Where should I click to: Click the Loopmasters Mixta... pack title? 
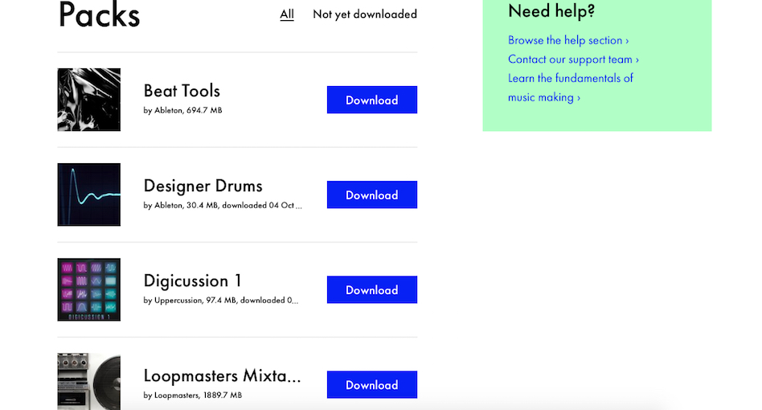point(222,375)
